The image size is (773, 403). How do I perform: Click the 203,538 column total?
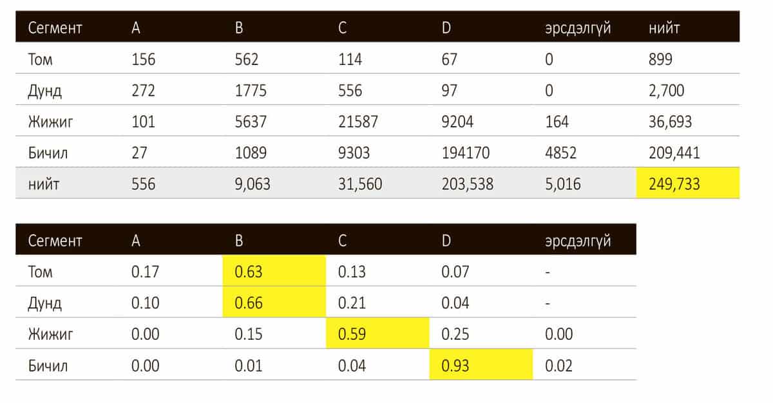coord(468,184)
